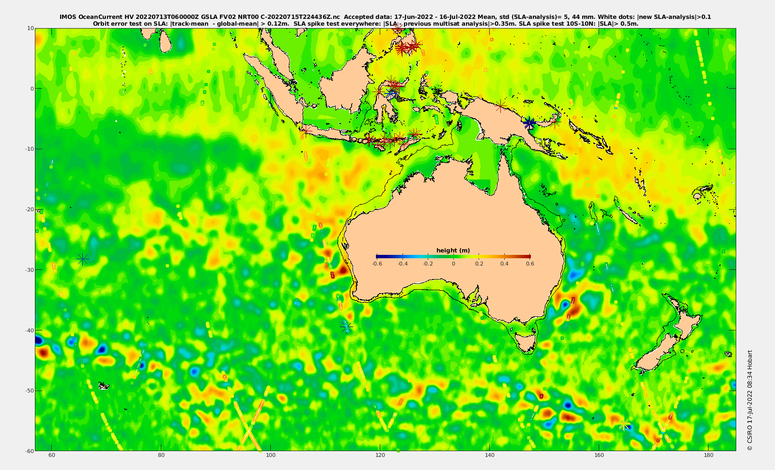
Task: Click the height colorbar gradient
Action: 453,256
